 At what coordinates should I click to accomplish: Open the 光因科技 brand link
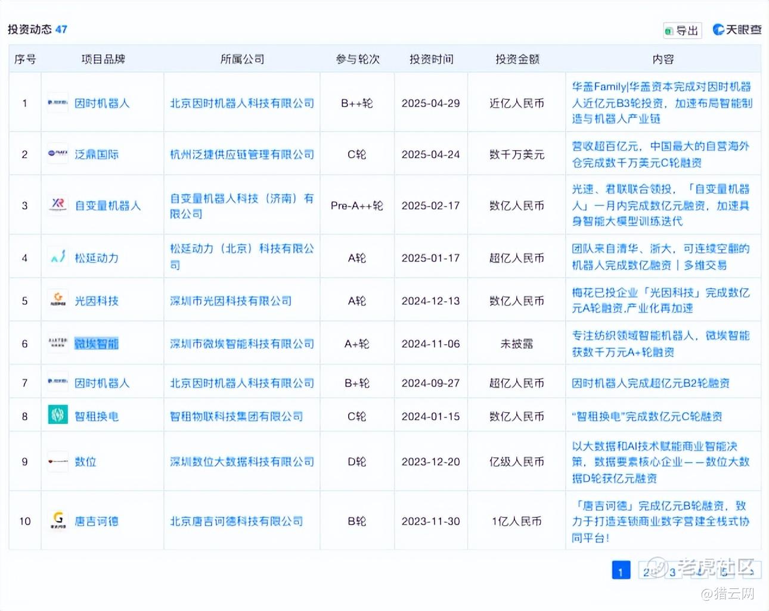(97, 301)
